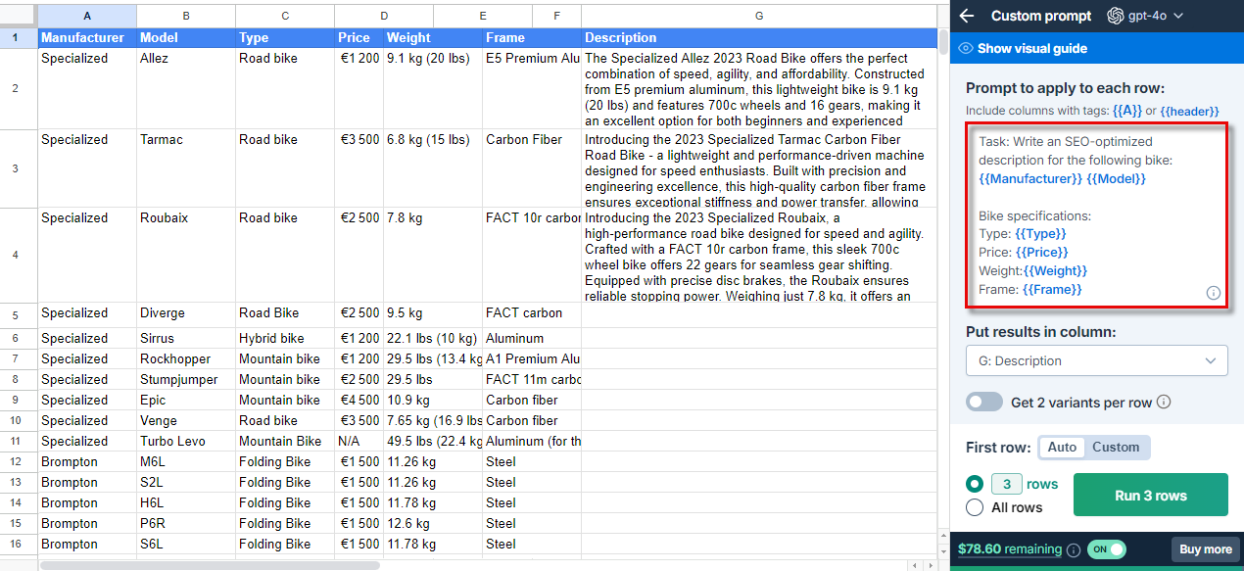
Task: Click the Run 3 rows button
Action: [1150, 495]
